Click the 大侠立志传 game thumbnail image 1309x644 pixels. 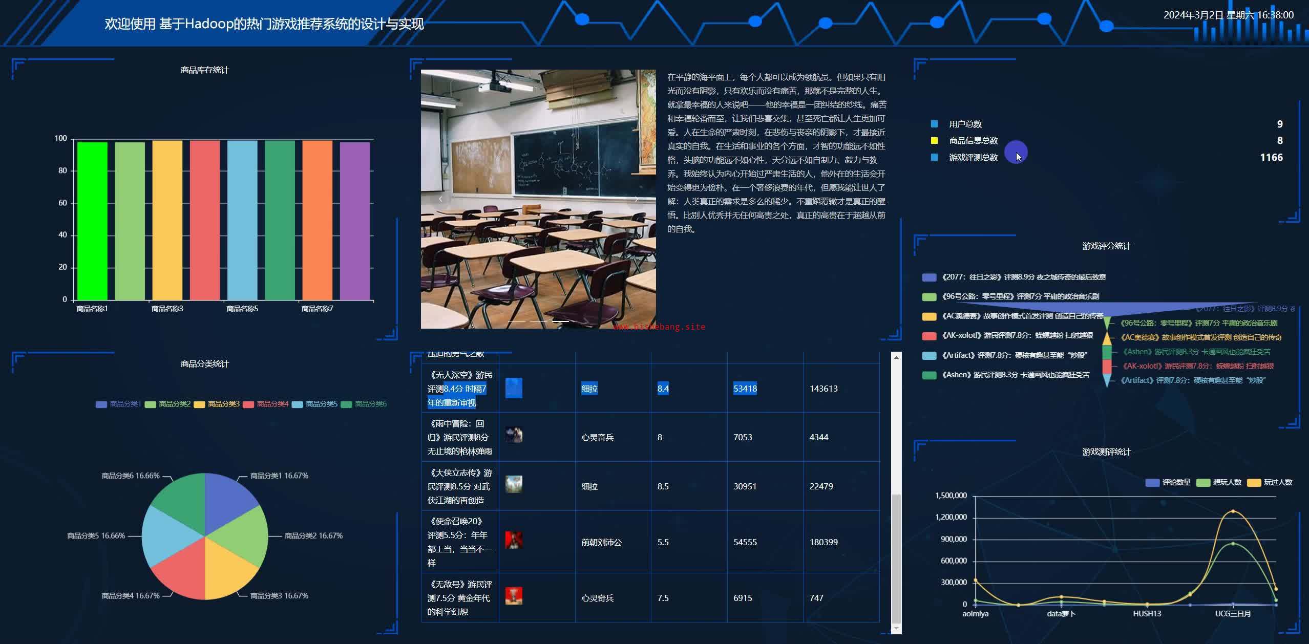pyautogui.click(x=514, y=484)
